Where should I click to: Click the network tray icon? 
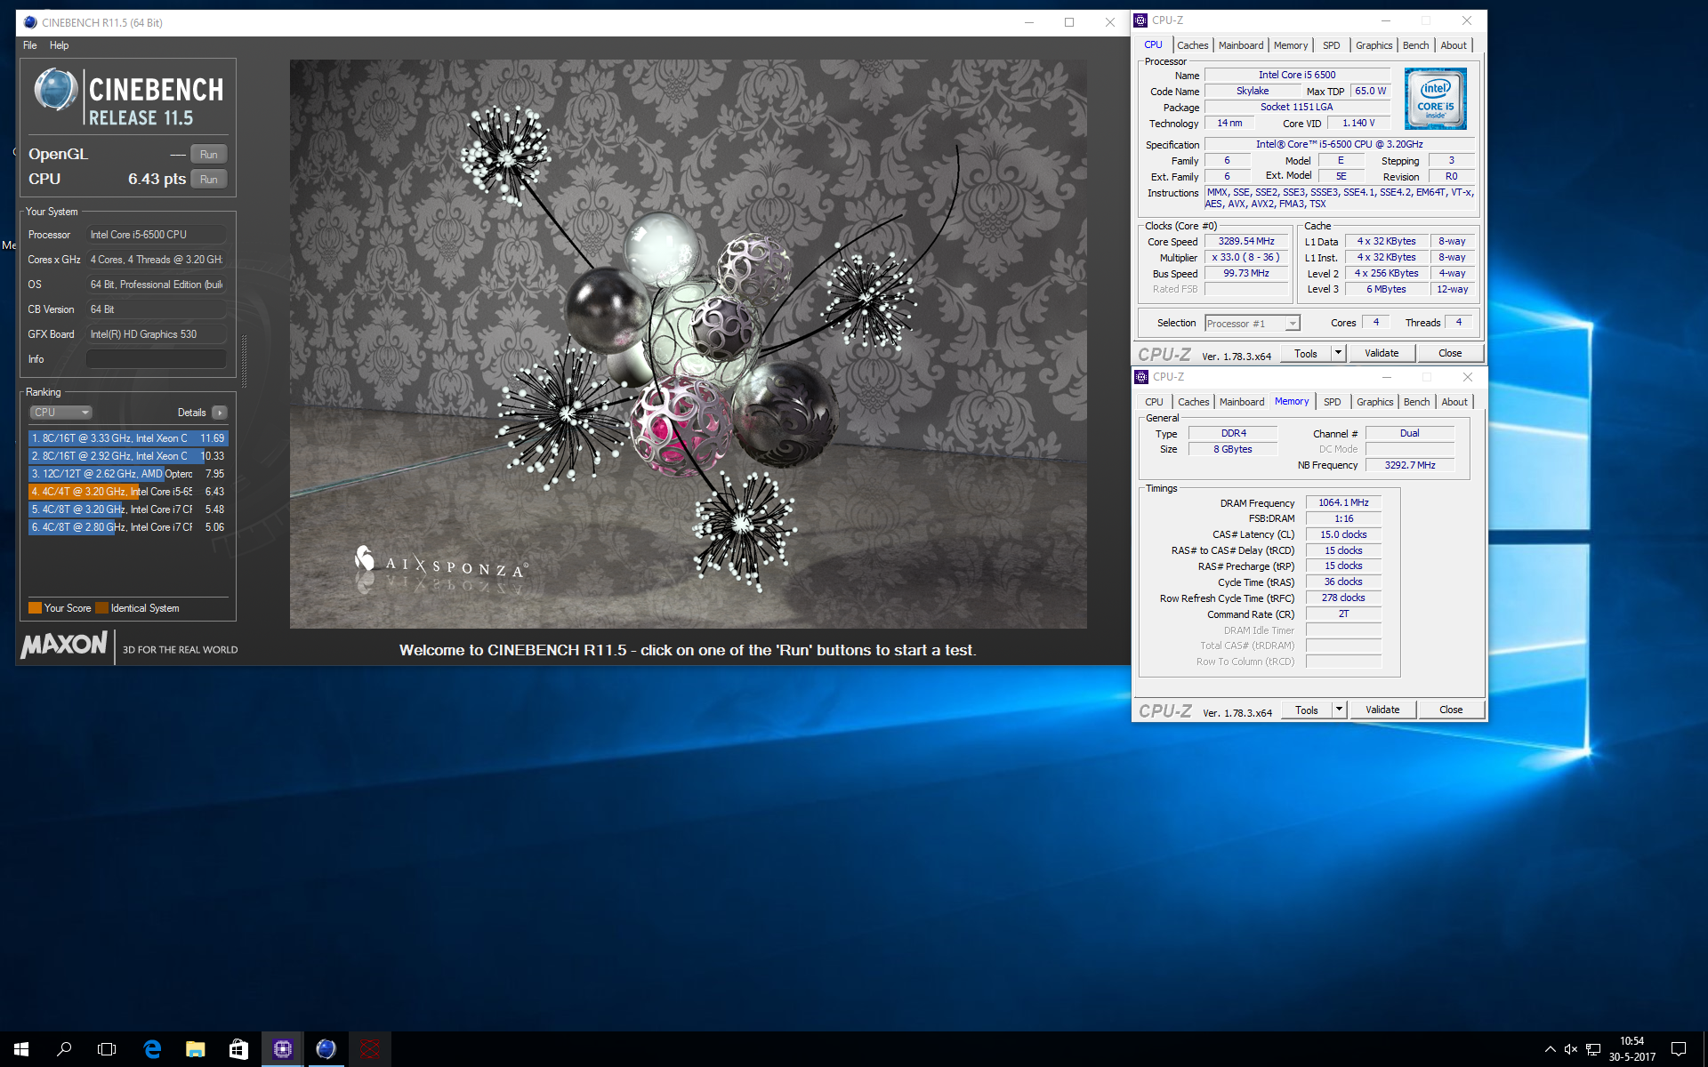coord(1593,1049)
